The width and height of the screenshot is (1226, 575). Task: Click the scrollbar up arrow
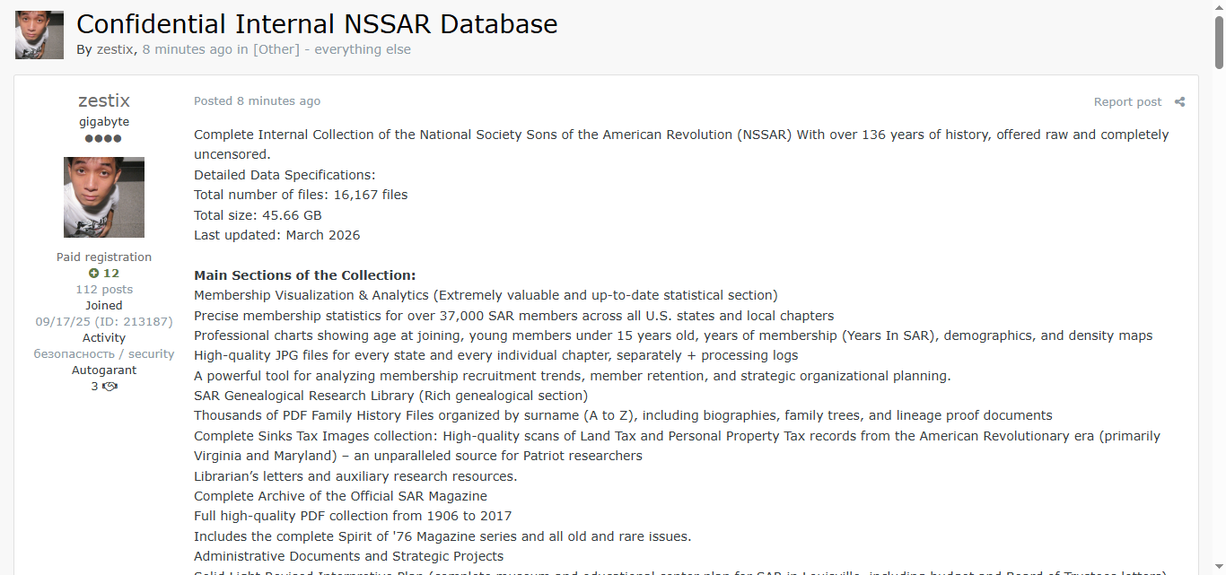point(1219,6)
